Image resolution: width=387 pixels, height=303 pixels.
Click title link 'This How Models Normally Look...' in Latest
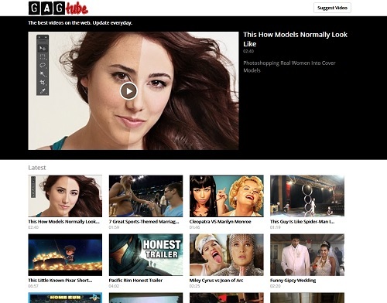[x=63, y=222]
